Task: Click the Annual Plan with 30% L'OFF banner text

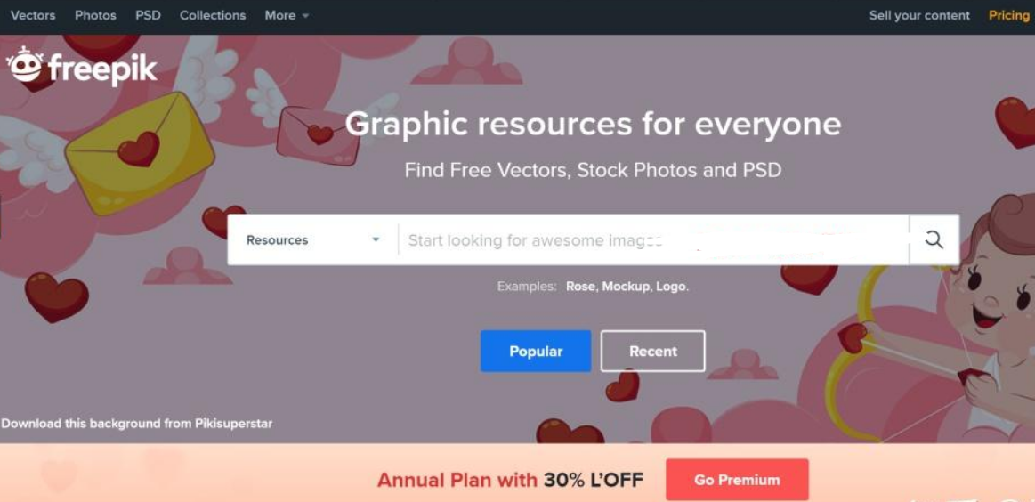Action: pyautogui.click(x=510, y=480)
